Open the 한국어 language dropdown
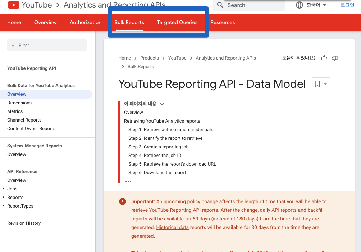 (311, 5)
